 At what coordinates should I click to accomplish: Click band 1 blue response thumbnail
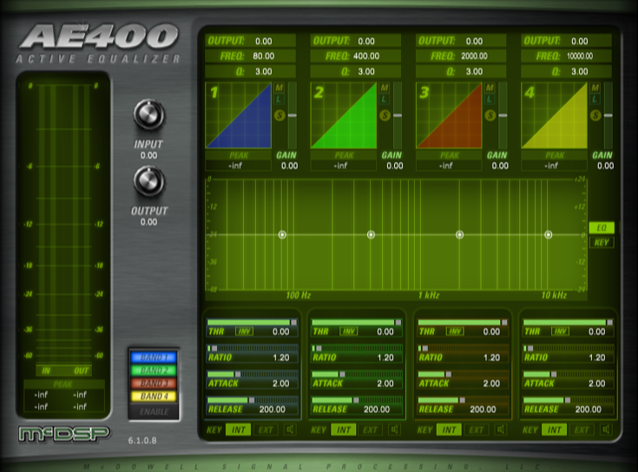(x=239, y=115)
